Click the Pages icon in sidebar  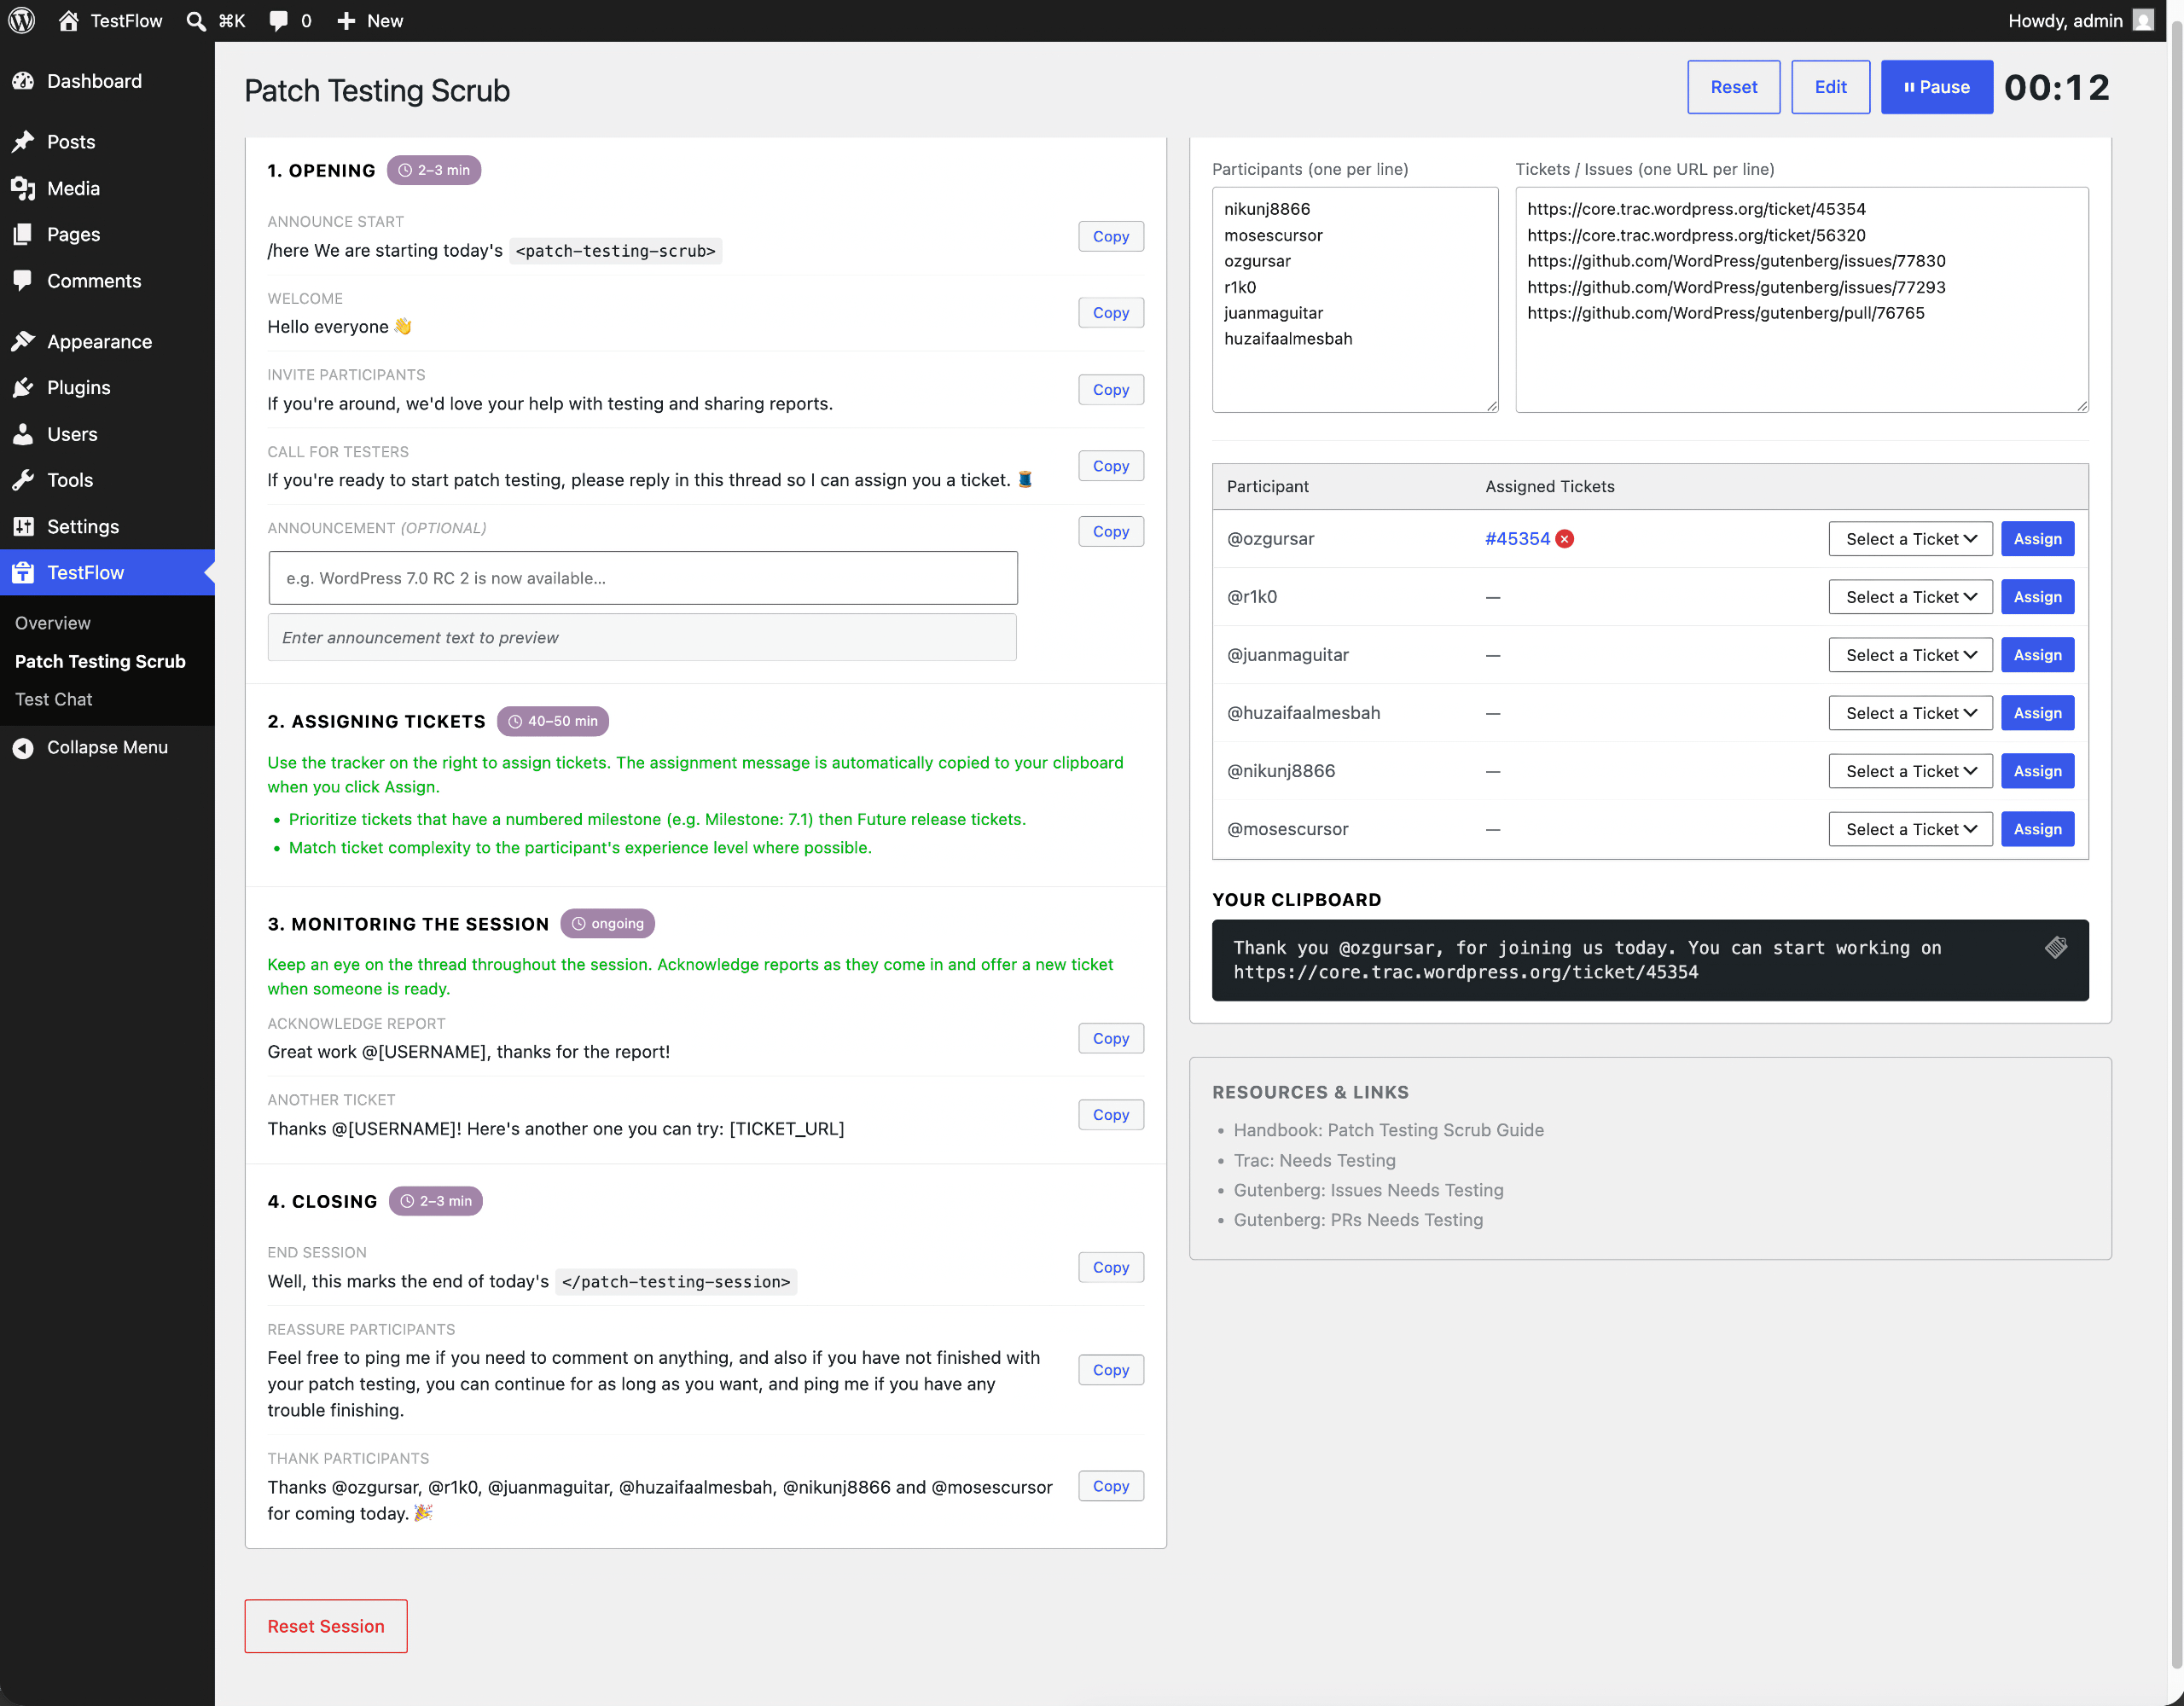pyautogui.click(x=23, y=234)
